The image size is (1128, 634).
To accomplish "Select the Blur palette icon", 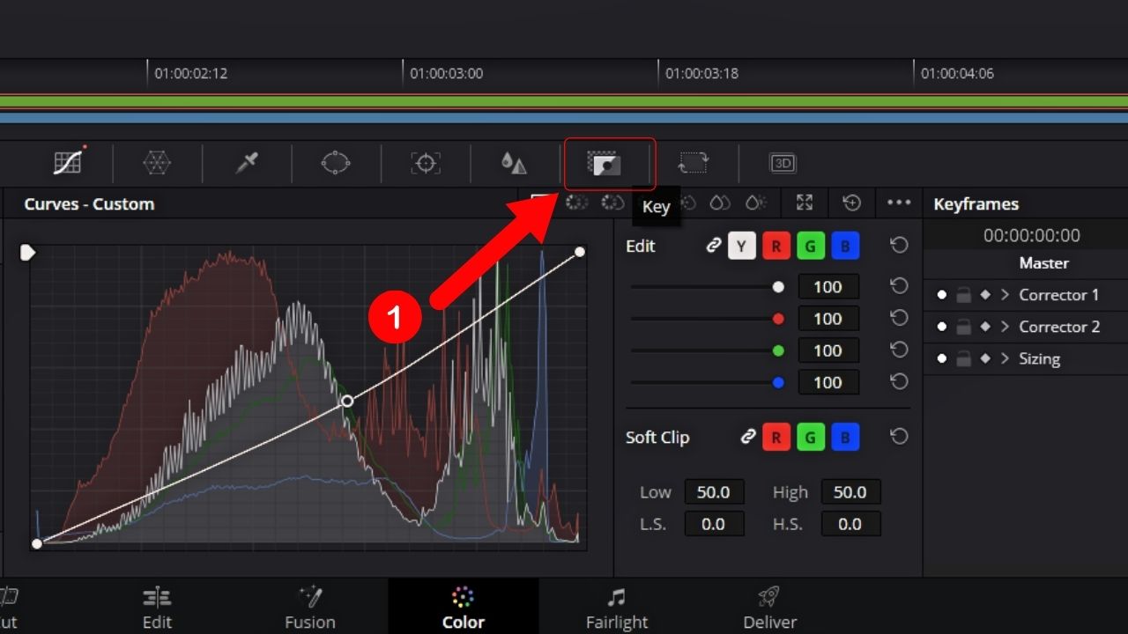I will tap(513, 163).
